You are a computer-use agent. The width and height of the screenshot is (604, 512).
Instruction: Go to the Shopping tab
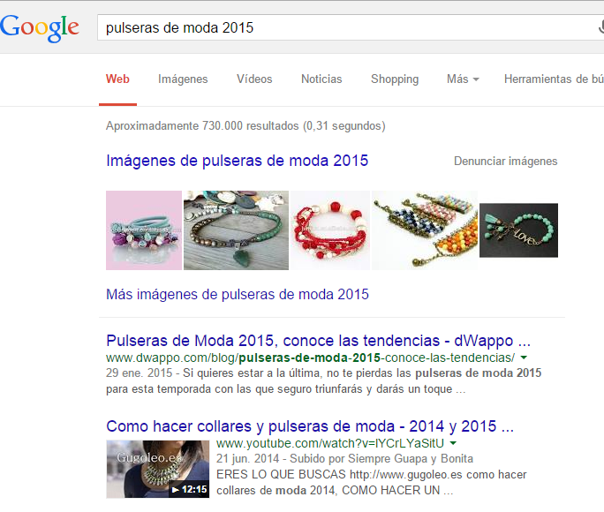click(x=395, y=79)
